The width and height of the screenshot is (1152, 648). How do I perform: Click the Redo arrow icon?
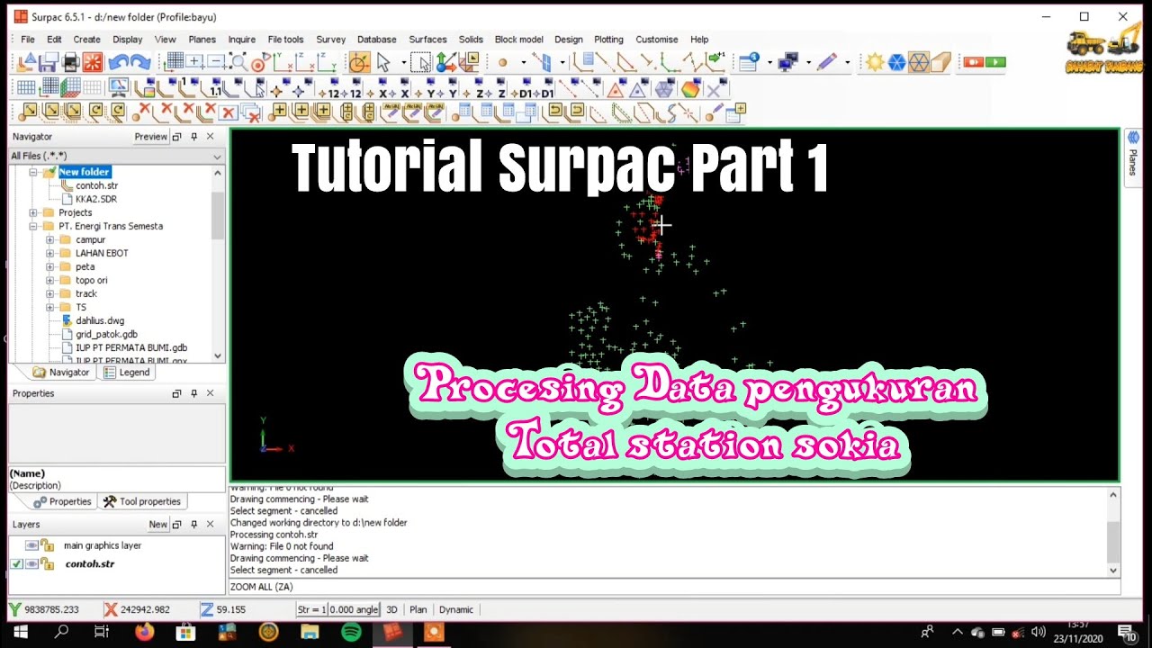140,62
